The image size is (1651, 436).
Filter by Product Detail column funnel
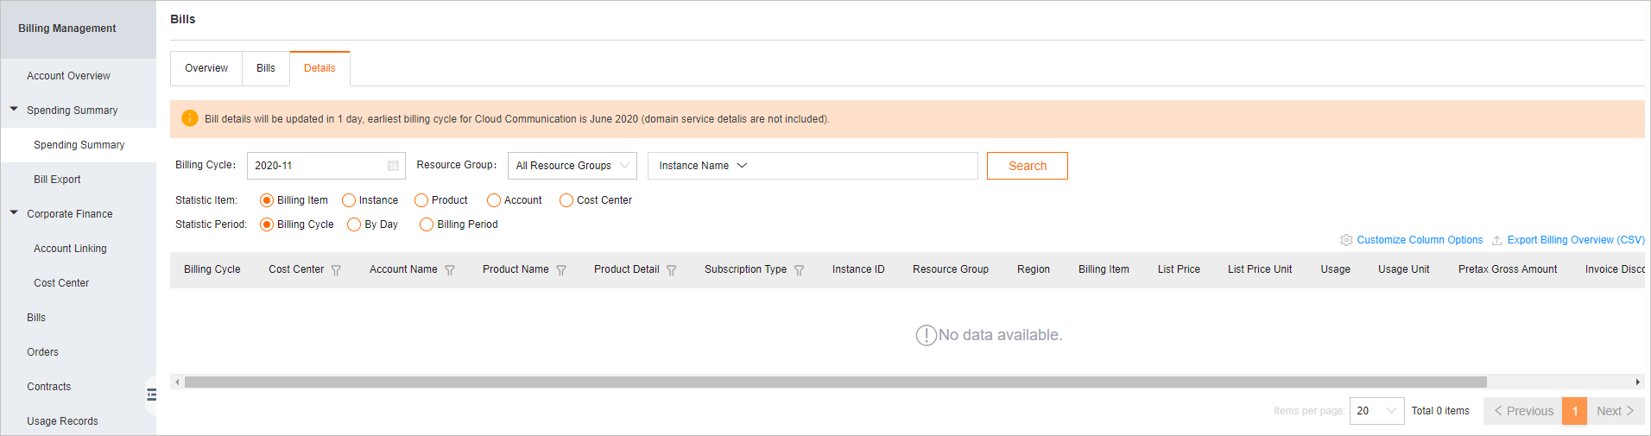(671, 270)
